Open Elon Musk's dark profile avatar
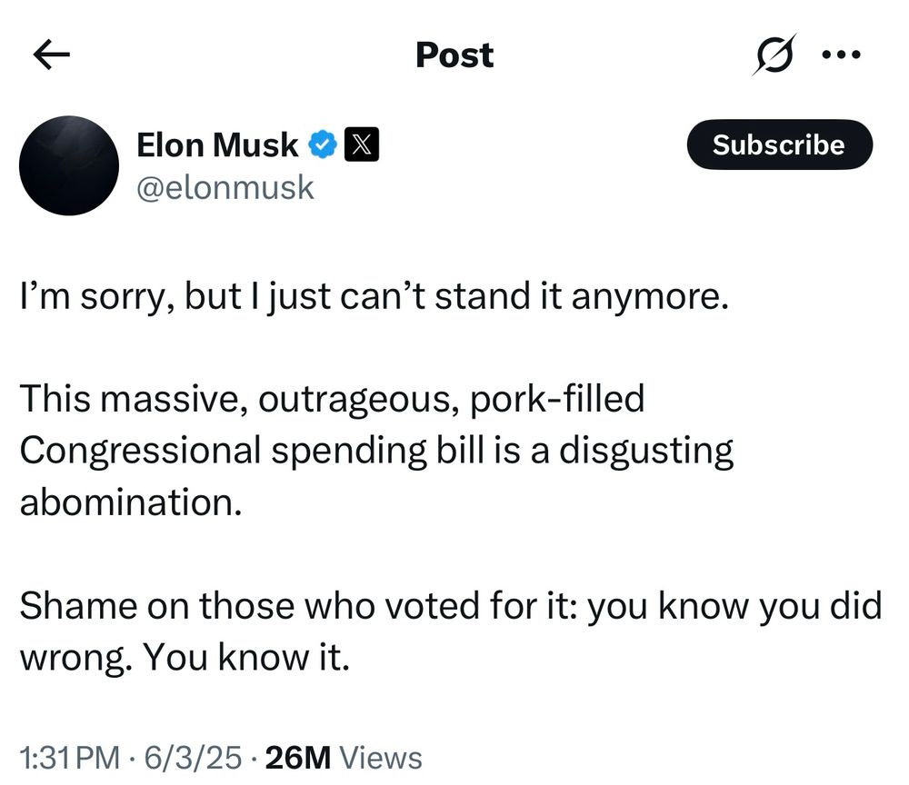This screenshot has height=785, width=909. 69,165
